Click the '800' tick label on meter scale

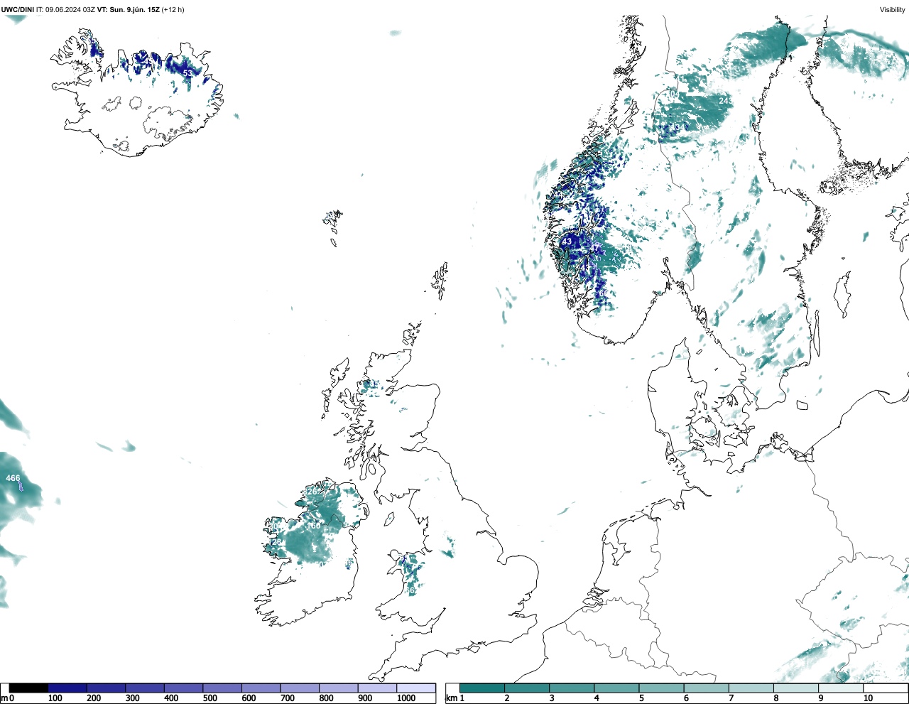click(x=326, y=698)
